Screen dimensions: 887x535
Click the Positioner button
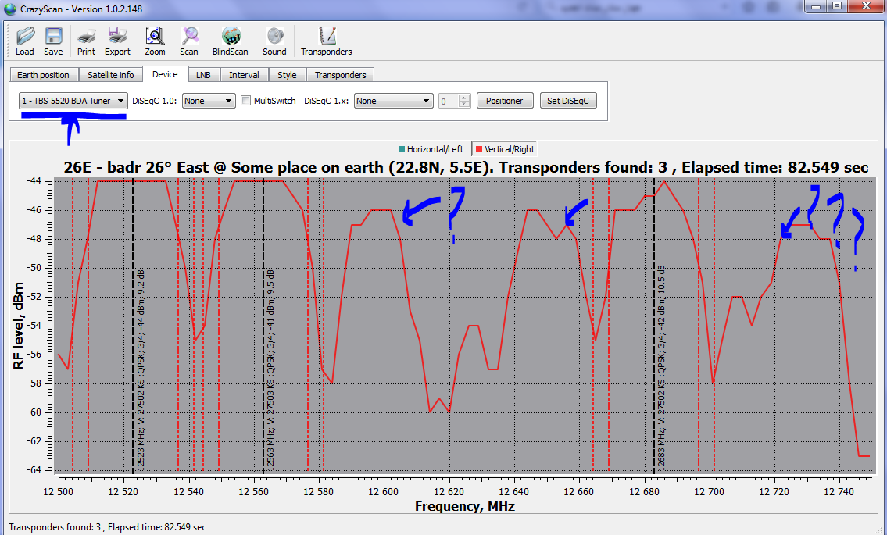[x=504, y=101]
